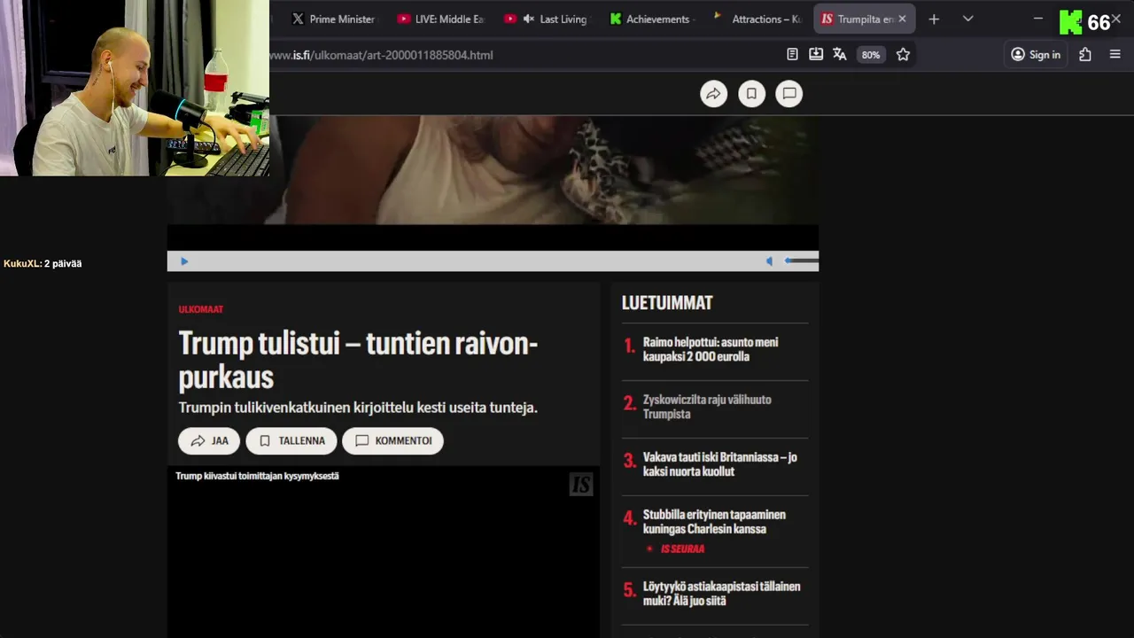The width and height of the screenshot is (1134, 638).
Task: Adjust the video volume slider
Action: (x=801, y=261)
